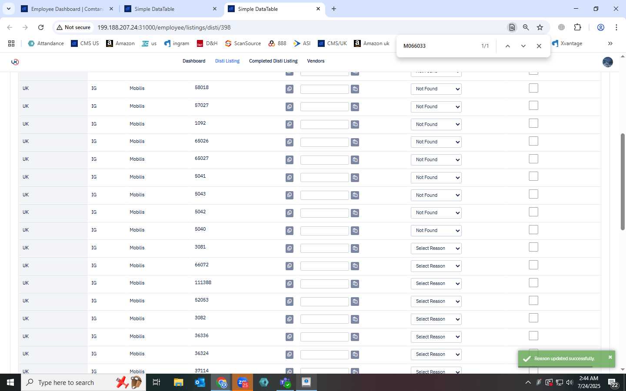Bookmark this page with the star icon
Image resolution: width=626 pixels, height=391 pixels.
click(x=540, y=27)
